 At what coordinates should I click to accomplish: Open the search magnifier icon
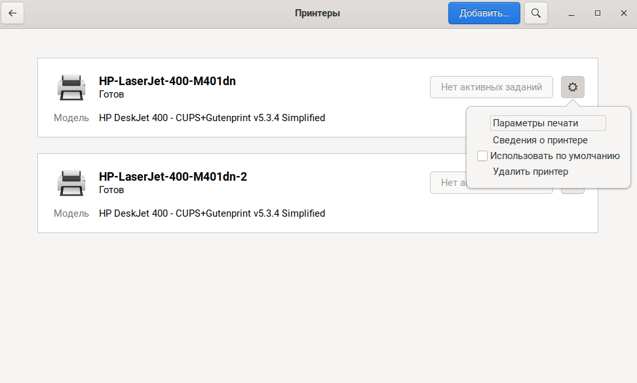(x=536, y=13)
